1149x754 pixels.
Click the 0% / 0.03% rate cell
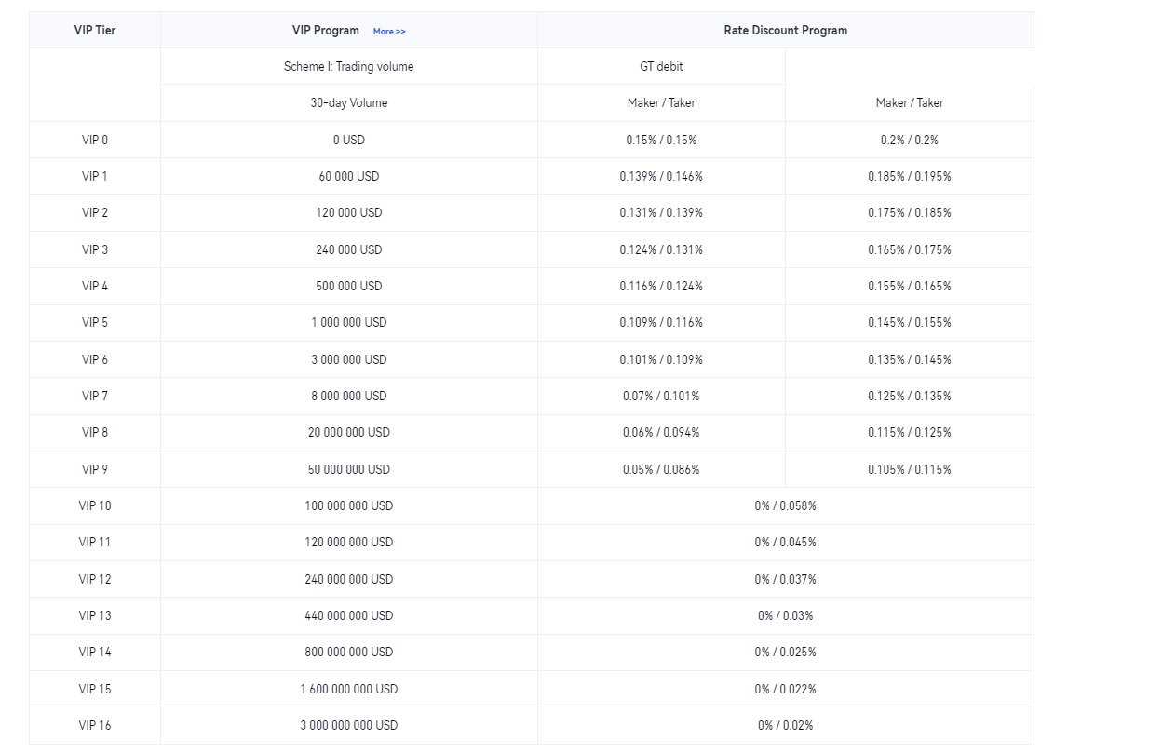[x=786, y=615]
